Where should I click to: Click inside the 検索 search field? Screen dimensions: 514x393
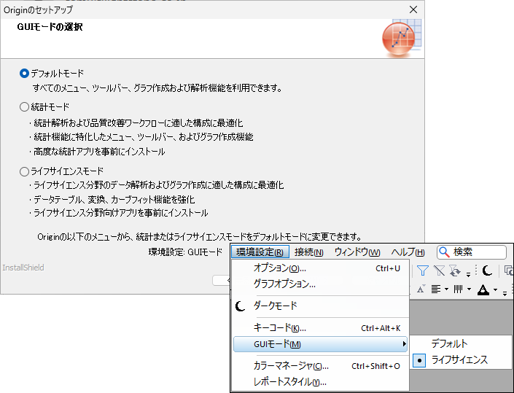[x=472, y=252]
